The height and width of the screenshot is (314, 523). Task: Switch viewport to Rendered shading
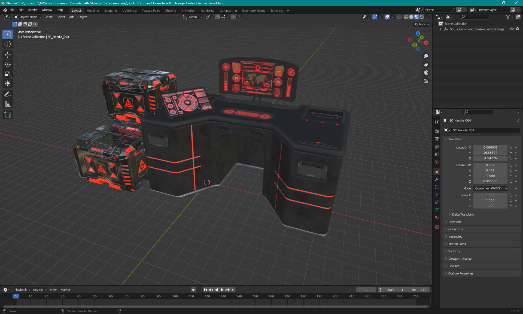pos(422,17)
